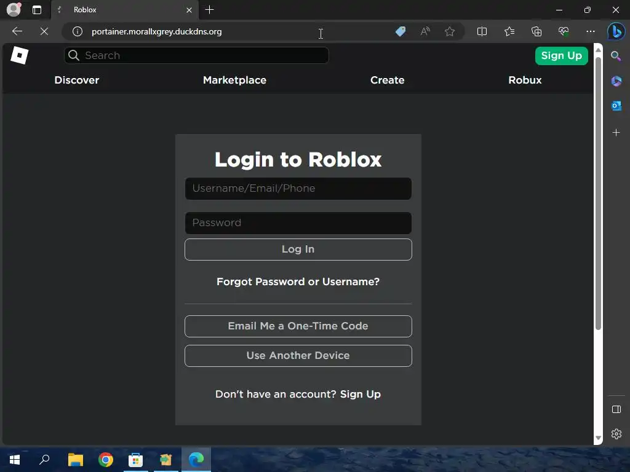Open the Discover menu item
Screen dimensions: 630x472
coord(77,81)
